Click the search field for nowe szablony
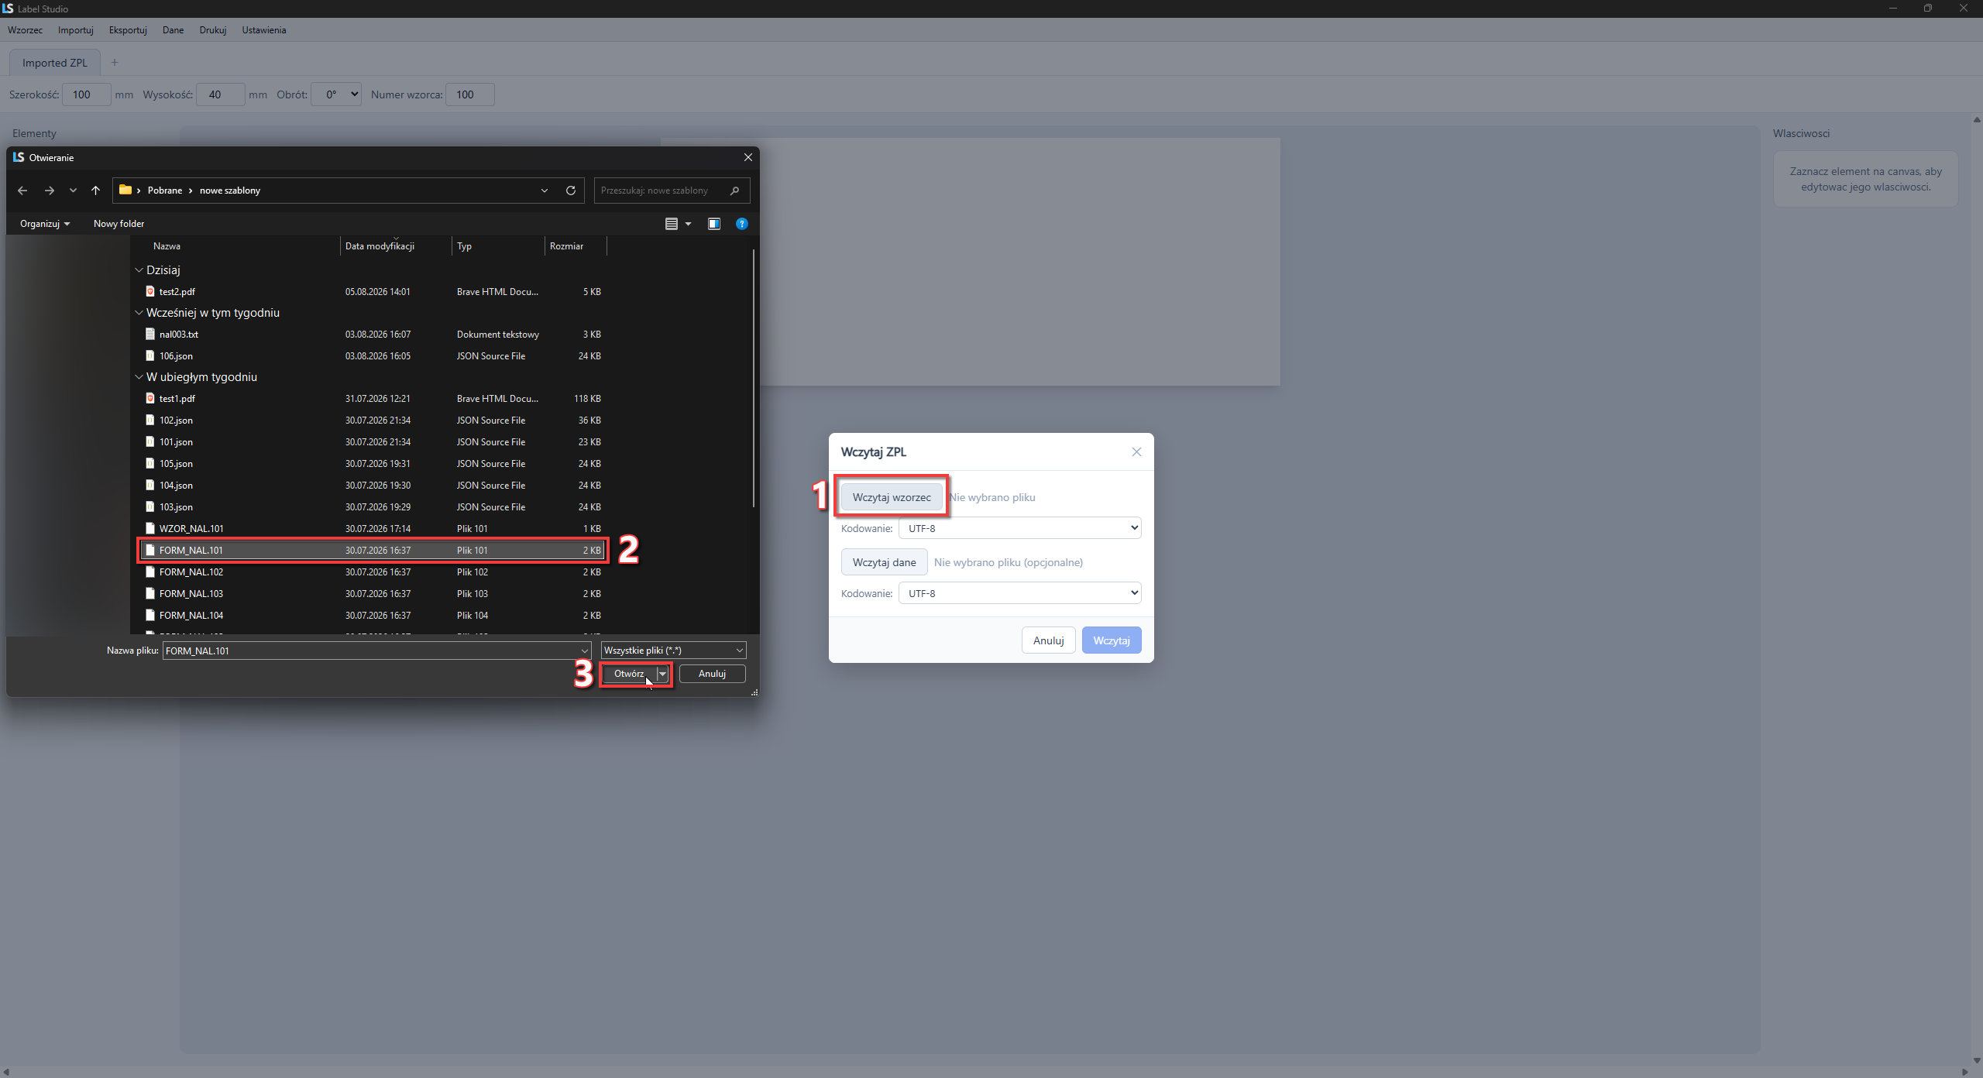Screen dimensions: 1983x1078 tap(672, 191)
